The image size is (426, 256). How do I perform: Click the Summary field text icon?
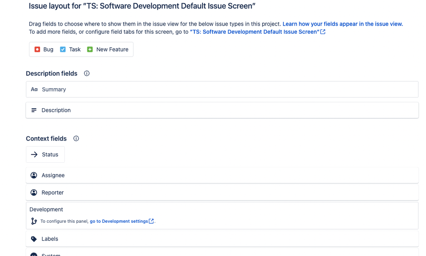[x=34, y=89]
